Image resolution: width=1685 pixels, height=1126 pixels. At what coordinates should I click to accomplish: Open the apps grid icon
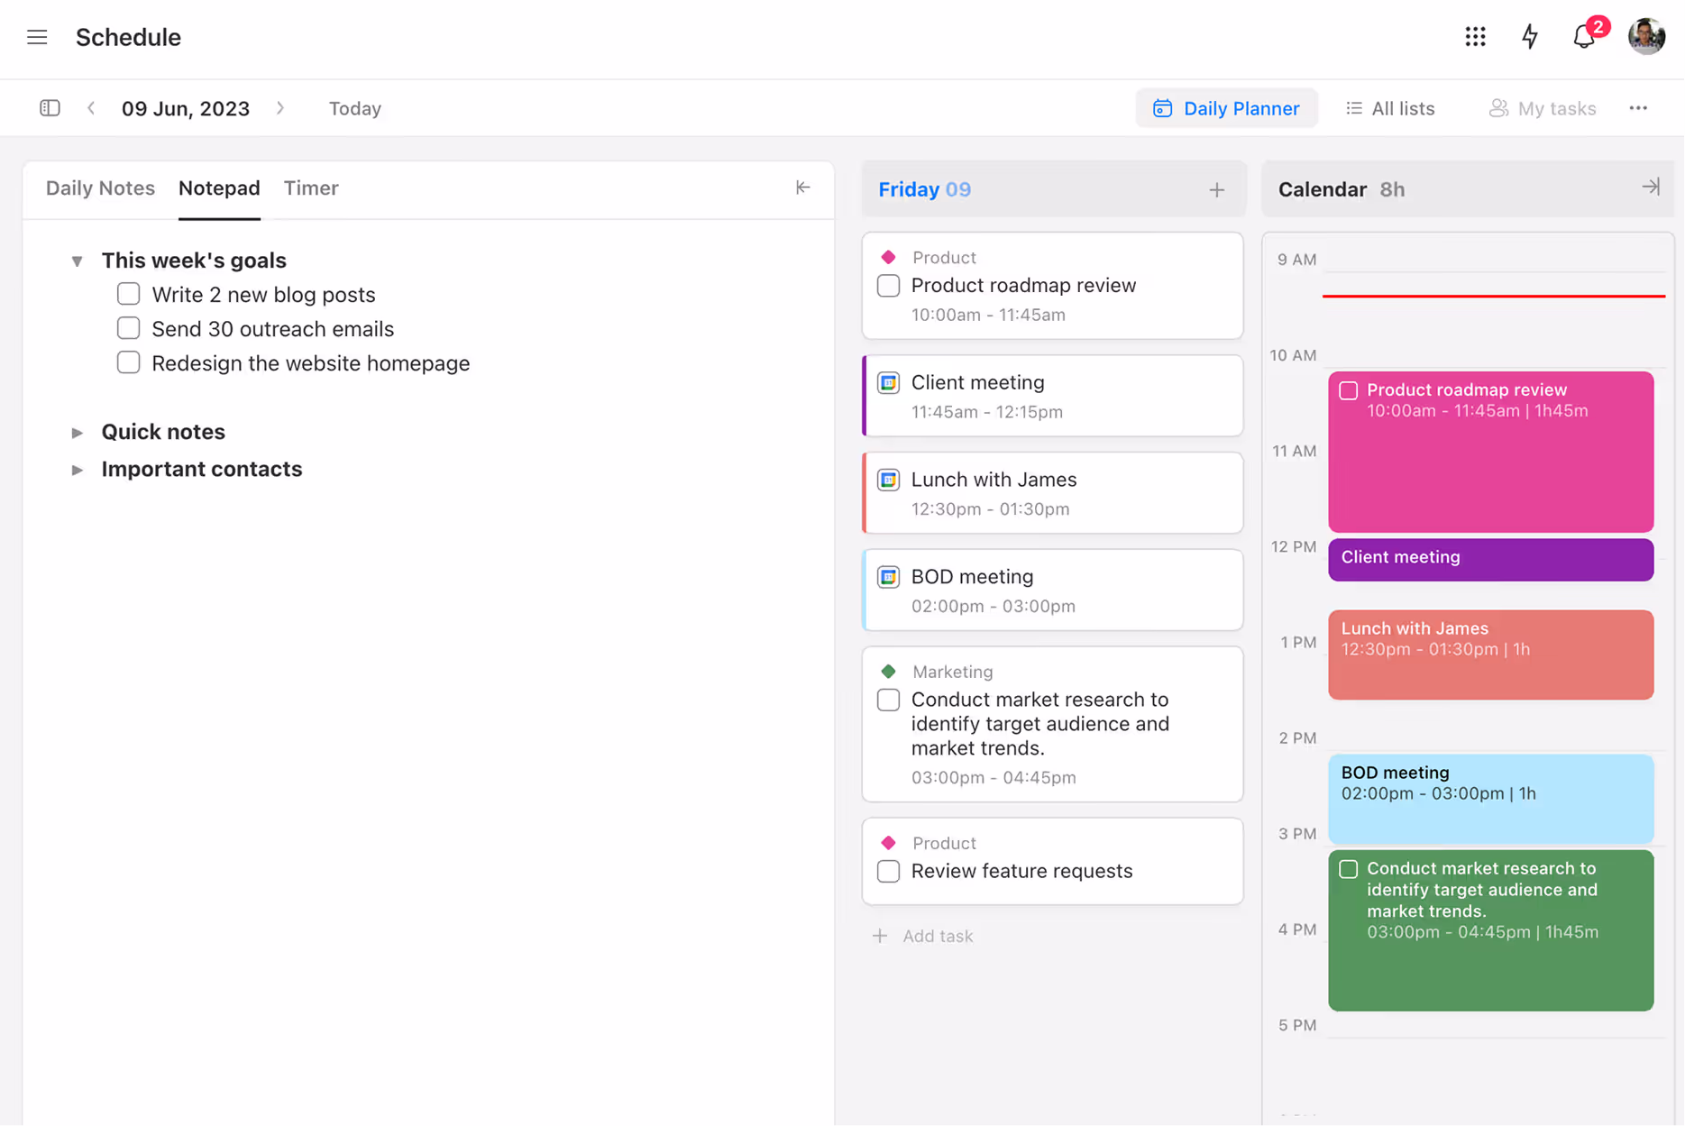pyautogui.click(x=1475, y=37)
